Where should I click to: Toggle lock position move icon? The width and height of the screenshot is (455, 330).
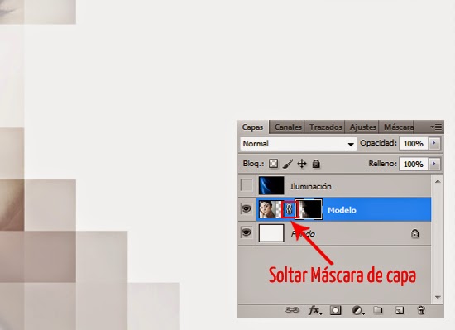click(302, 164)
